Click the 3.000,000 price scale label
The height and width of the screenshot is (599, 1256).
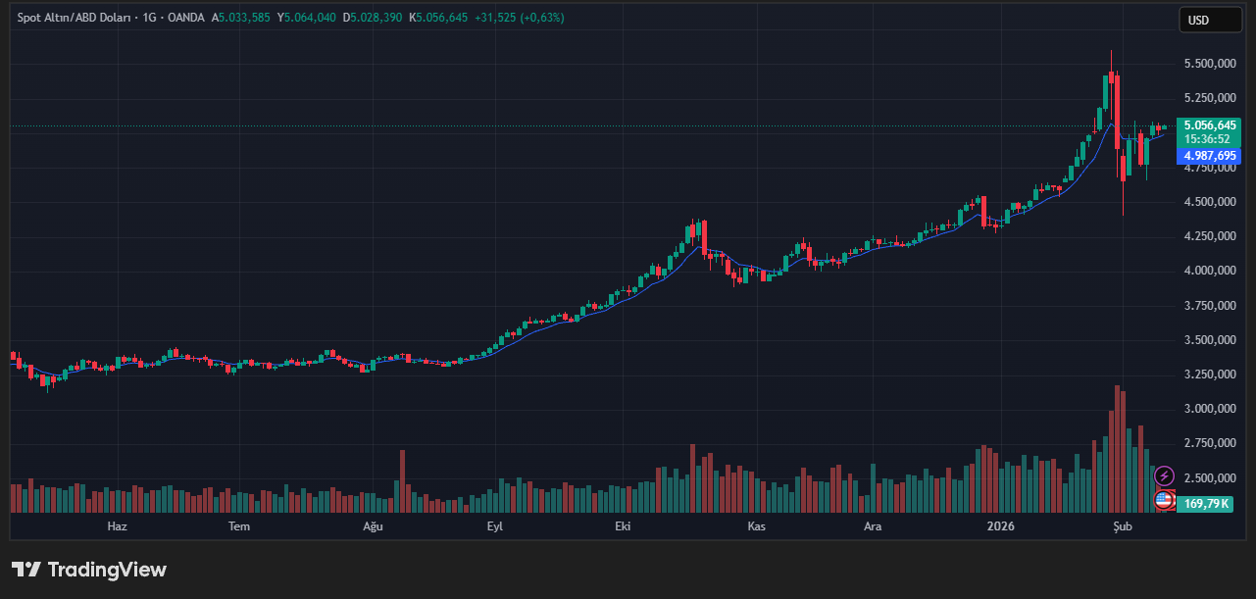coord(1208,409)
